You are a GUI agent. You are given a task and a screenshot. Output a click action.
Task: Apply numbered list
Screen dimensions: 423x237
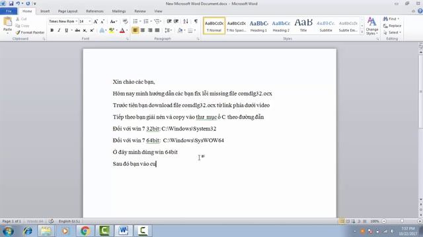[x=146, y=21]
